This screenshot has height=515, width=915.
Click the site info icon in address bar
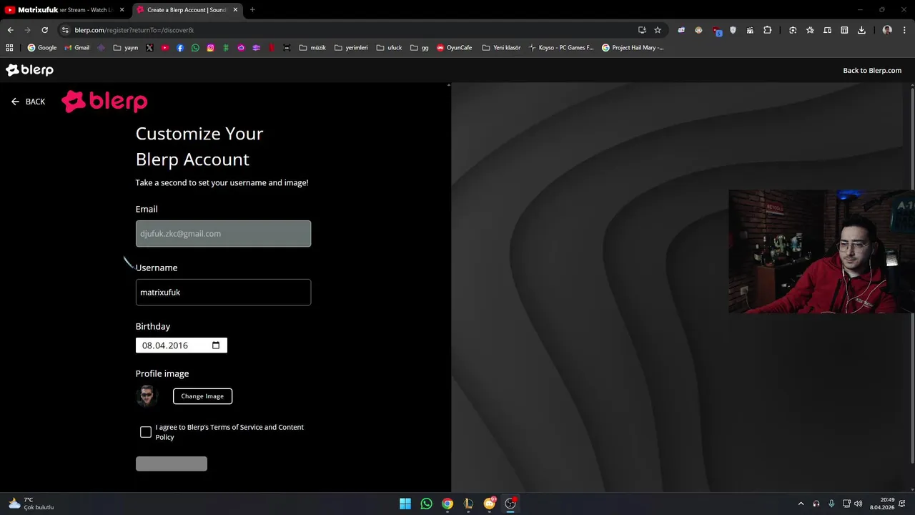click(x=65, y=30)
